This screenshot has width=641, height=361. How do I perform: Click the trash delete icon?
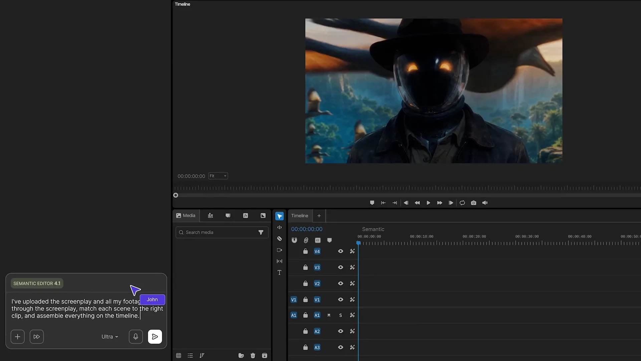[253, 356]
